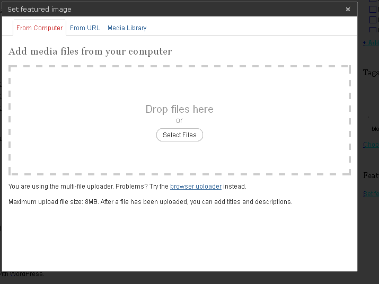379x284 pixels.
Task: Click the 'or' text above Select Files
Action: pyautogui.click(x=179, y=121)
